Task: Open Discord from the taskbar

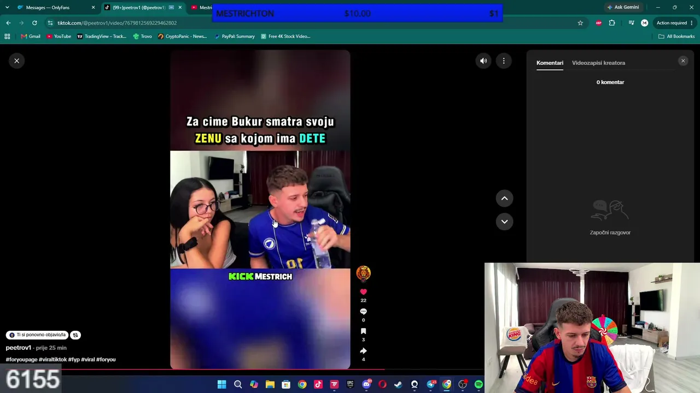Action: [x=366, y=384]
